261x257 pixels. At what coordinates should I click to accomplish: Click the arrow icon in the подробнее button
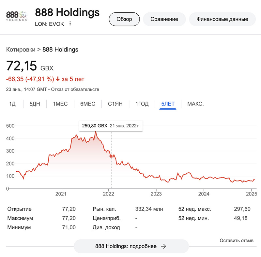[164, 246]
